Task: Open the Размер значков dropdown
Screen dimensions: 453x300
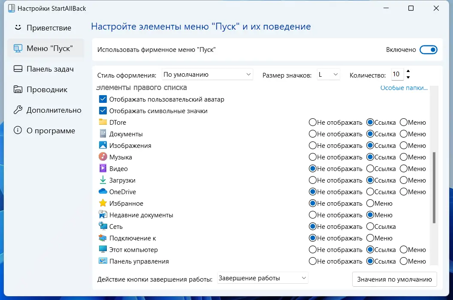Action: point(329,75)
